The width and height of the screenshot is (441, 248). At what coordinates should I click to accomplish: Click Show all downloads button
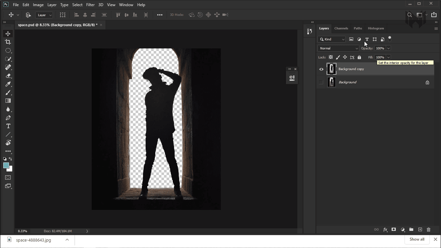(417, 239)
